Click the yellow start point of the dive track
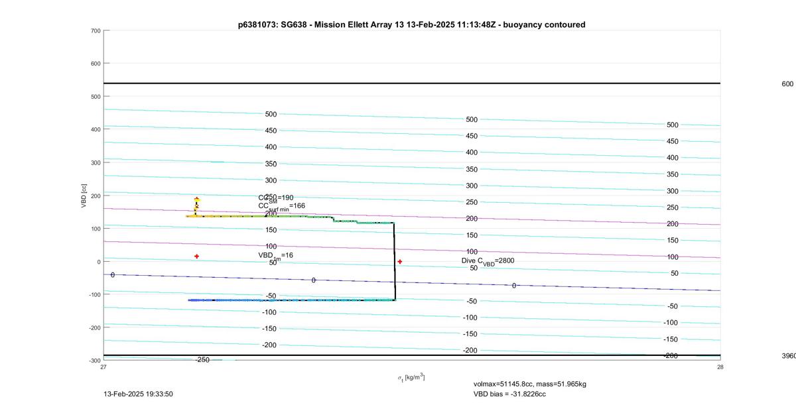The width and height of the screenshot is (796, 405). (x=197, y=199)
